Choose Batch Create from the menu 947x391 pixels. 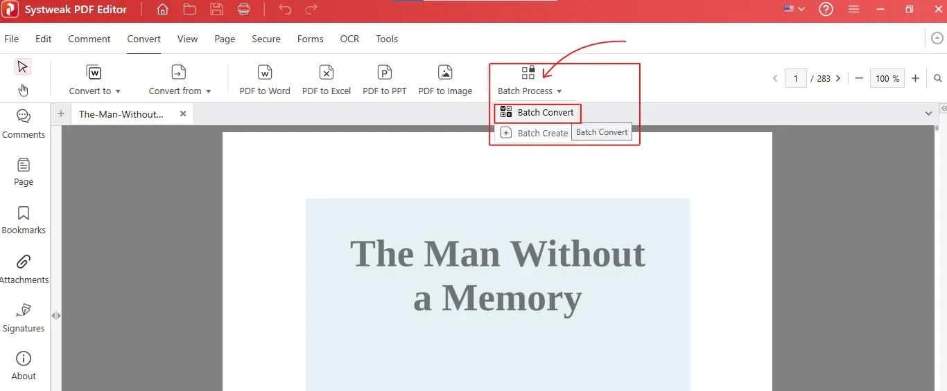coord(535,133)
